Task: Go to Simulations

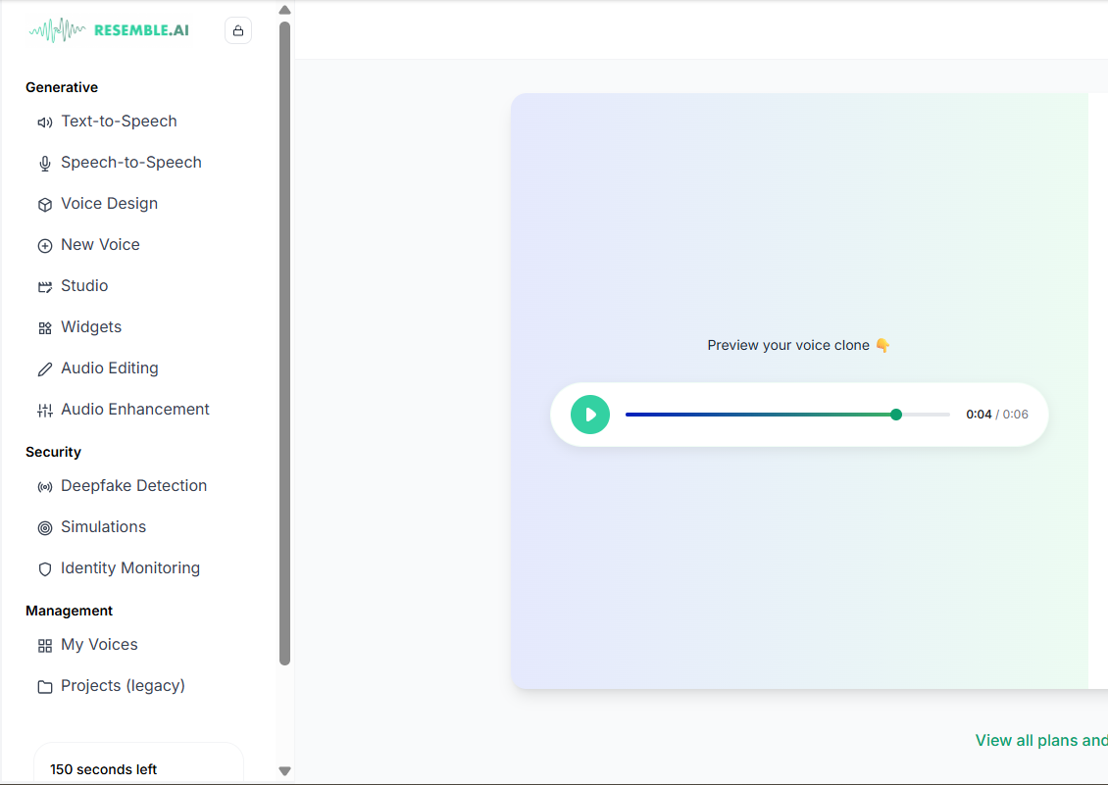Action: click(103, 527)
